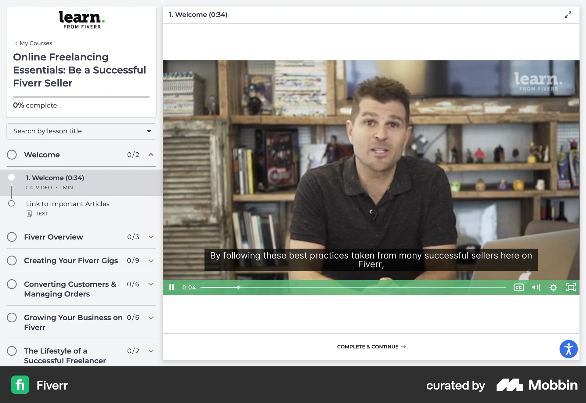Viewport: 586px width, 403px height.
Task: Click the Fiverr logo at the bottom
Action: [20, 385]
